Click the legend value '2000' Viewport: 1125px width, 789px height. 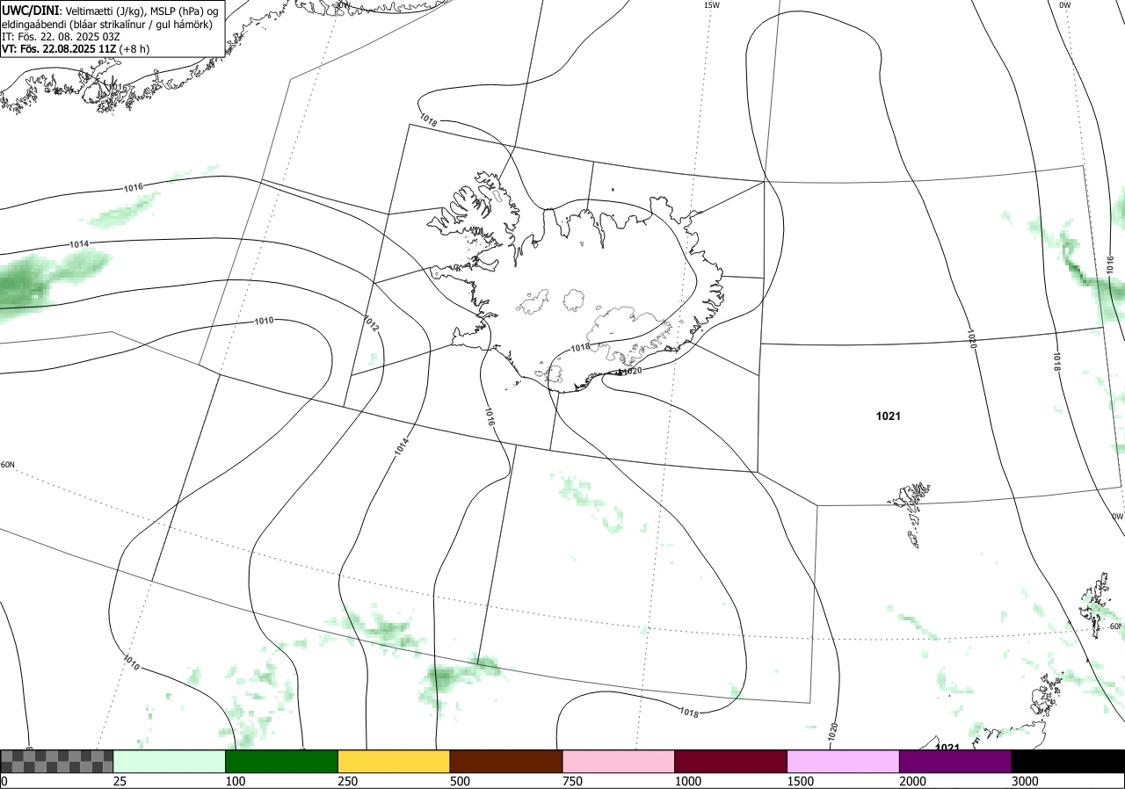(912, 781)
